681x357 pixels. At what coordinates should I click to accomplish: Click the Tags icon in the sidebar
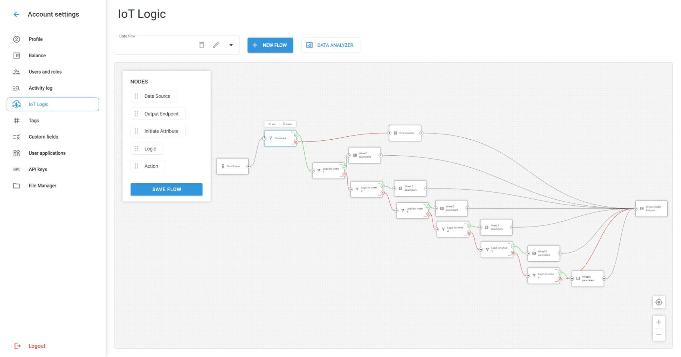(16, 121)
